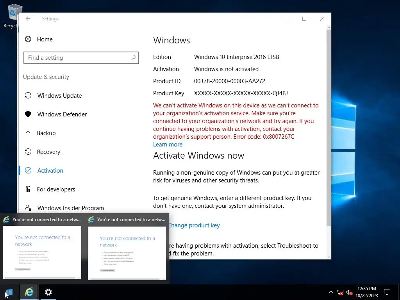The height and width of the screenshot is (300, 400).
Task: Click IE icon in second preview title
Action: tap(91, 220)
